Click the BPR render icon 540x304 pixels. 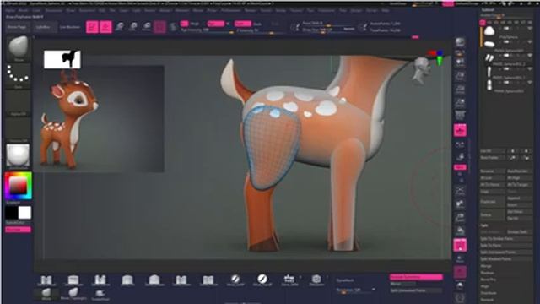(x=460, y=43)
